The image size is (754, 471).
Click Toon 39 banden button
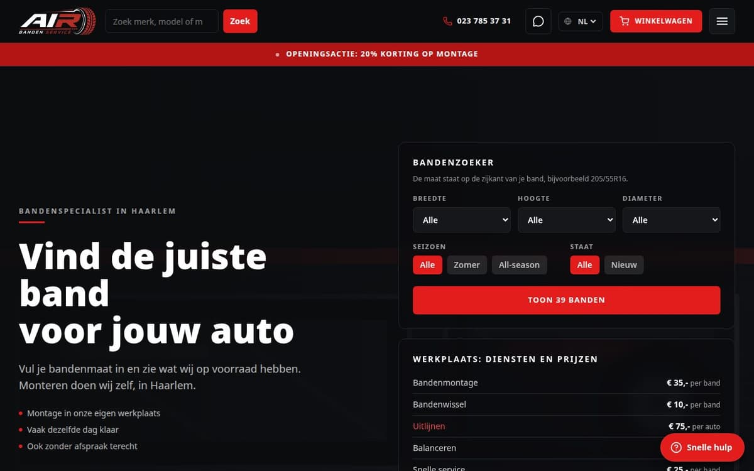tap(567, 300)
